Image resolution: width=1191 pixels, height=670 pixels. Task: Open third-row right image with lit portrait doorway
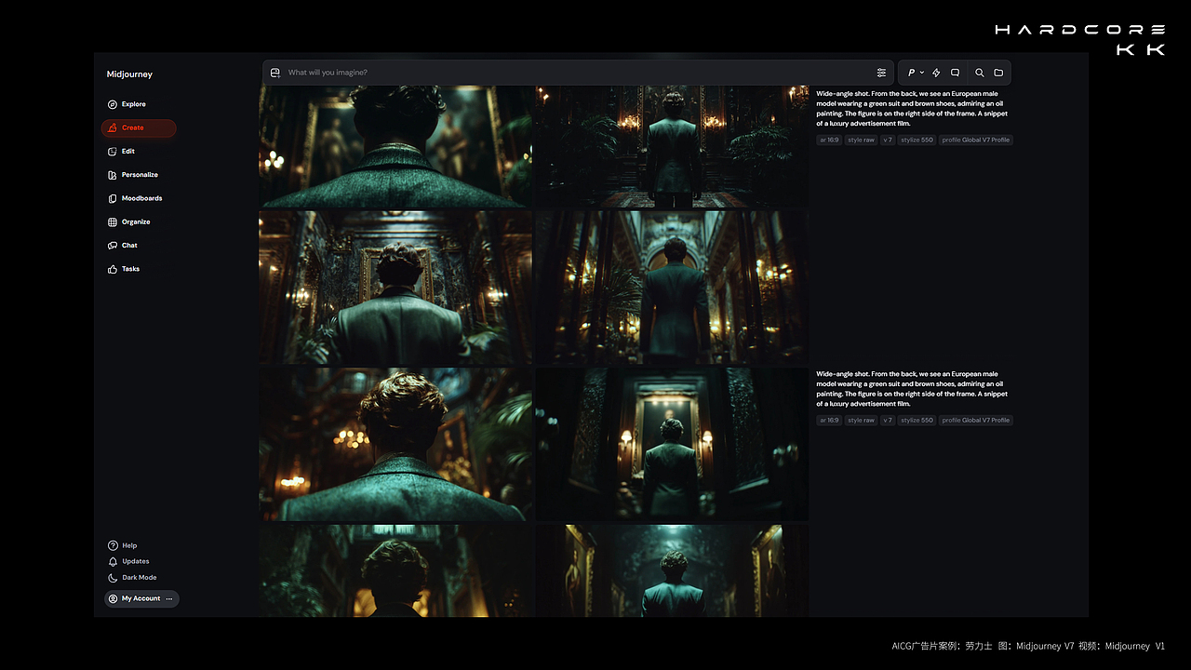point(671,444)
